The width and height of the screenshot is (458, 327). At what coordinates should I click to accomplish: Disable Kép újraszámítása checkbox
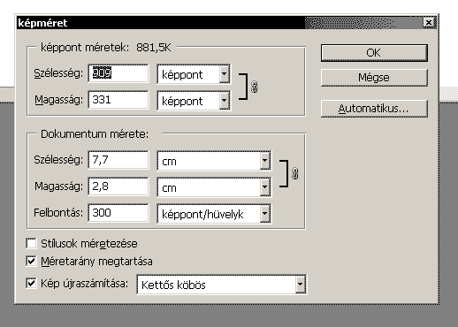(31, 283)
